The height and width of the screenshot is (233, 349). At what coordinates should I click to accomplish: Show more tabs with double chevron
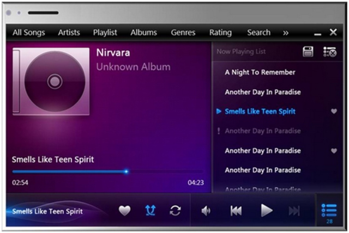(286, 33)
